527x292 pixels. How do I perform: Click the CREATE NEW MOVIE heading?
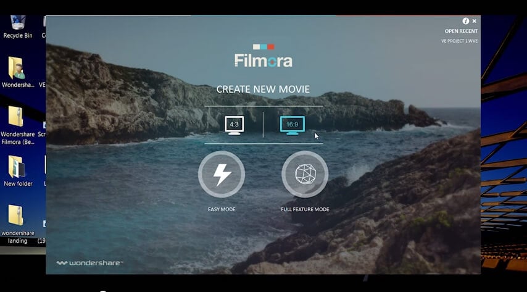point(263,89)
